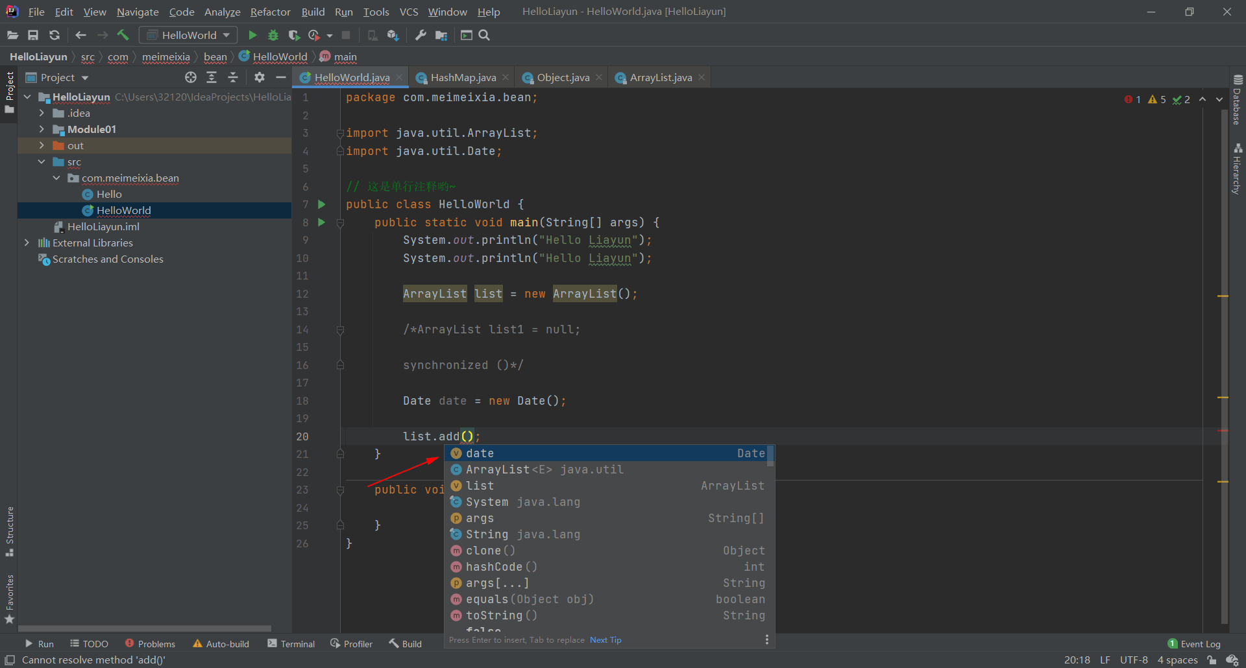Open the VCS menu
The width and height of the screenshot is (1246, 668).
click(409, 12)
